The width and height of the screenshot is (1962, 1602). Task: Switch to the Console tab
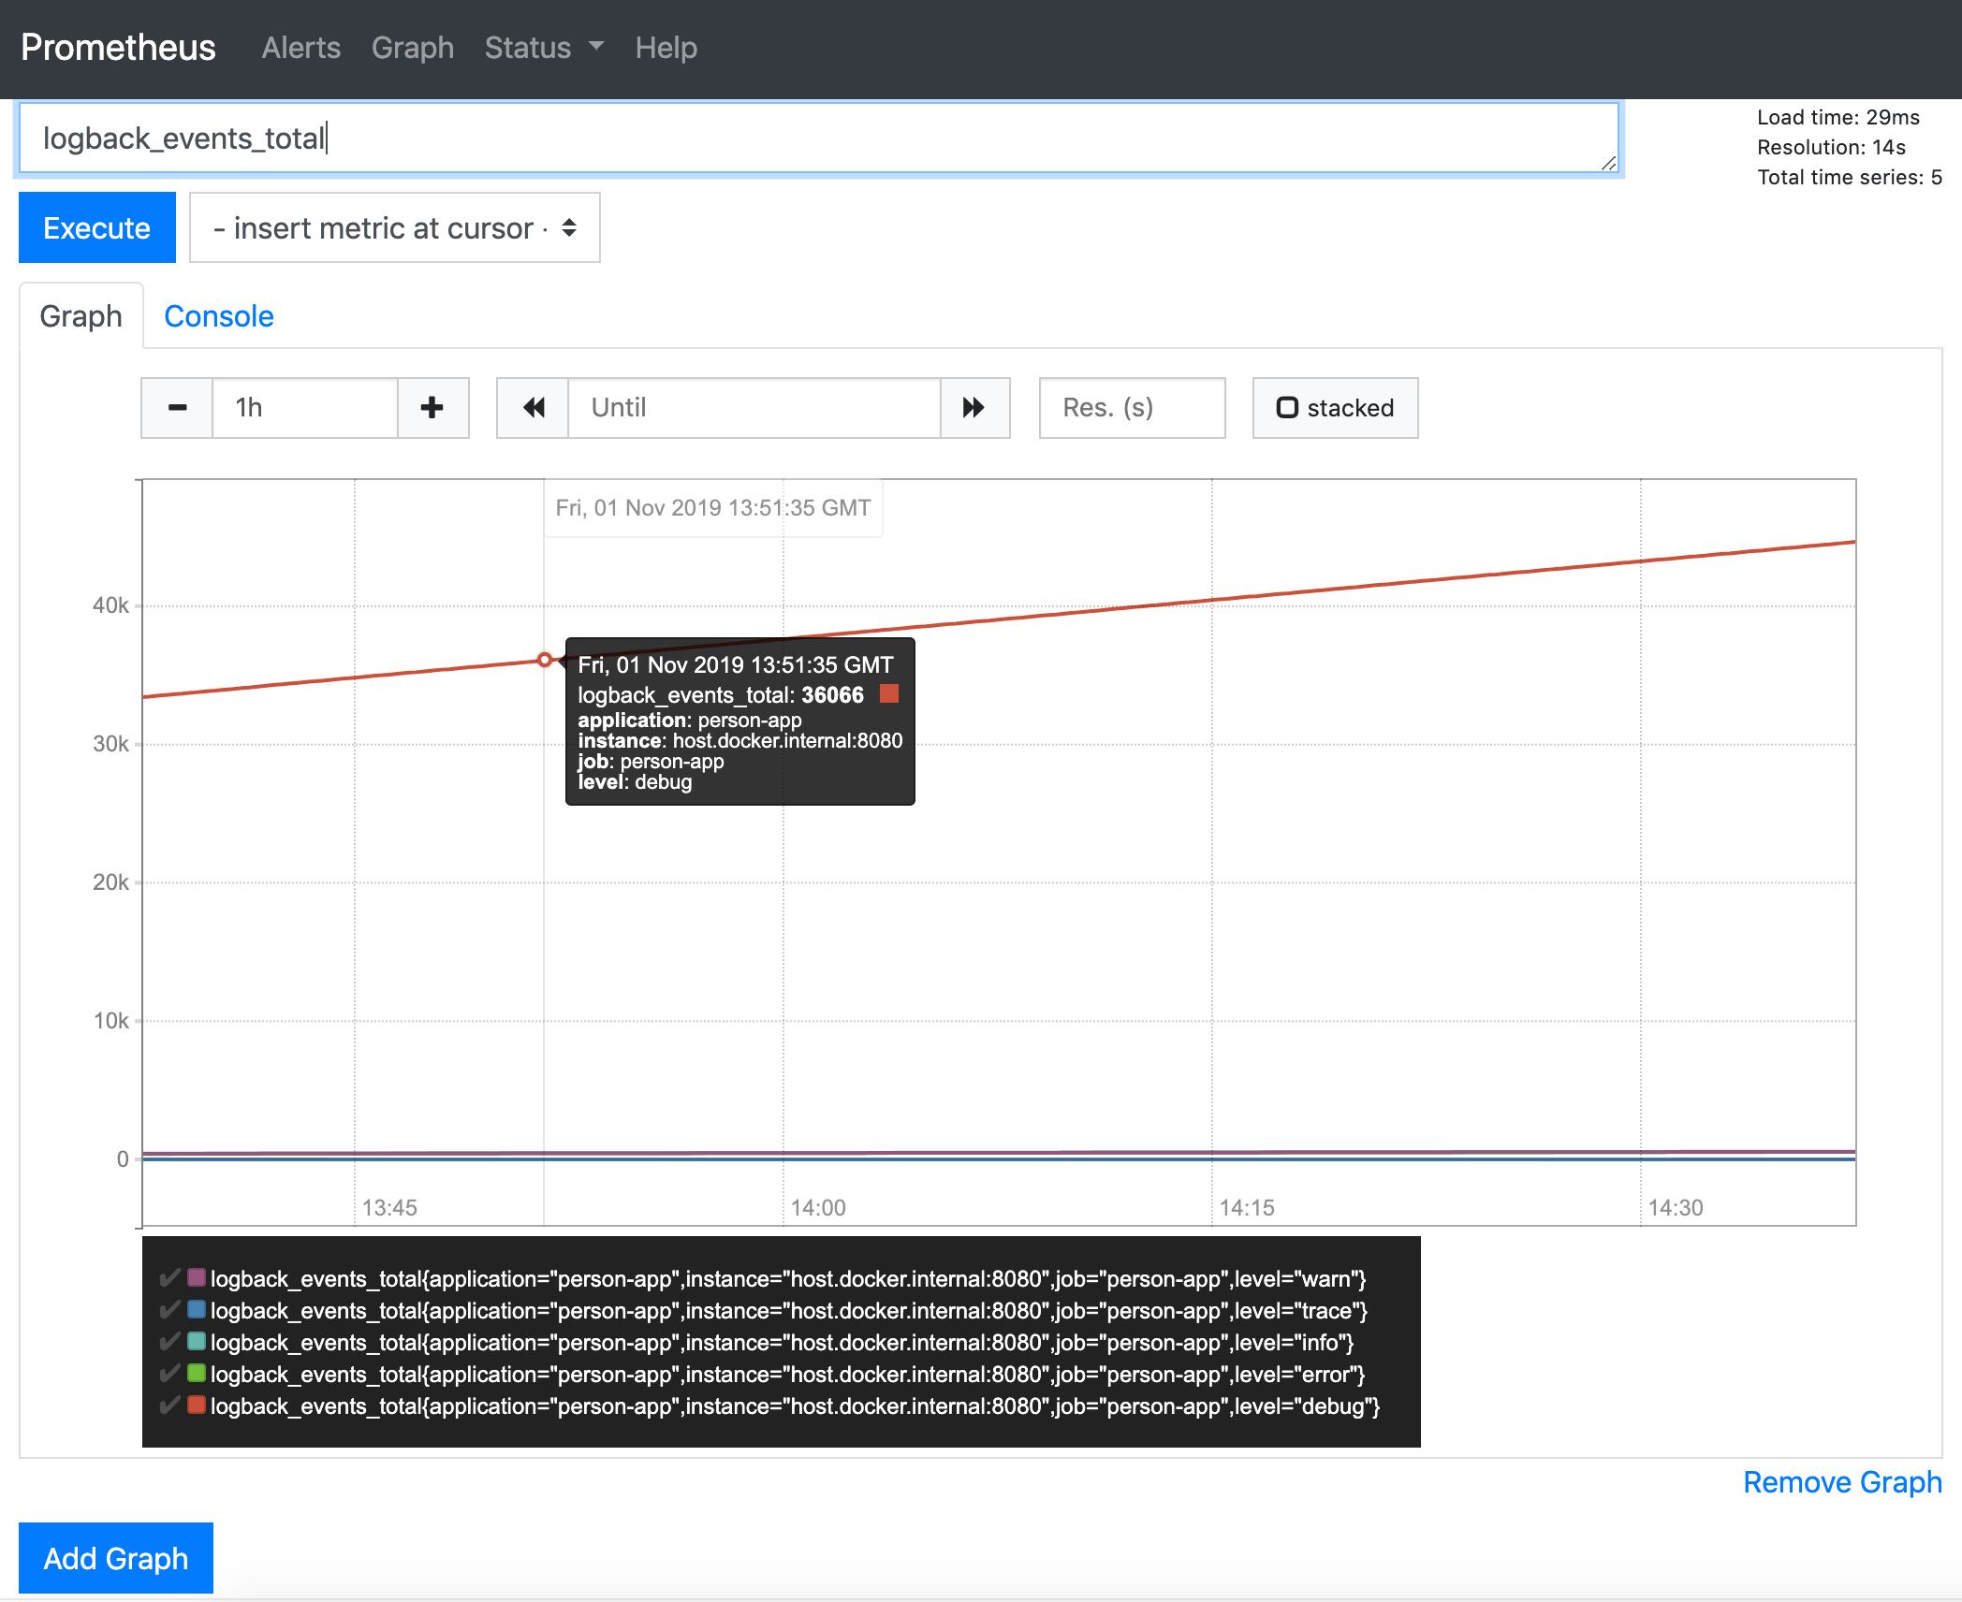click(x=218, y=315)
